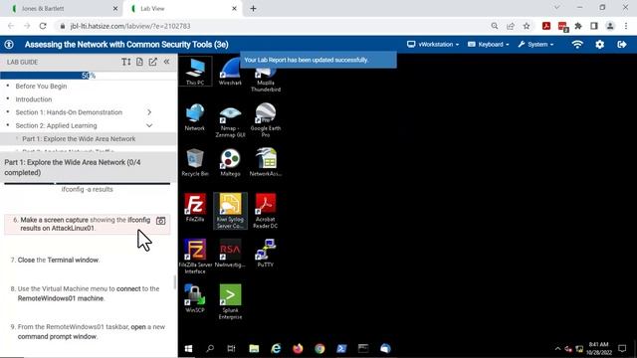Click the screen capture camera icon in step 6

coord(161,221)
